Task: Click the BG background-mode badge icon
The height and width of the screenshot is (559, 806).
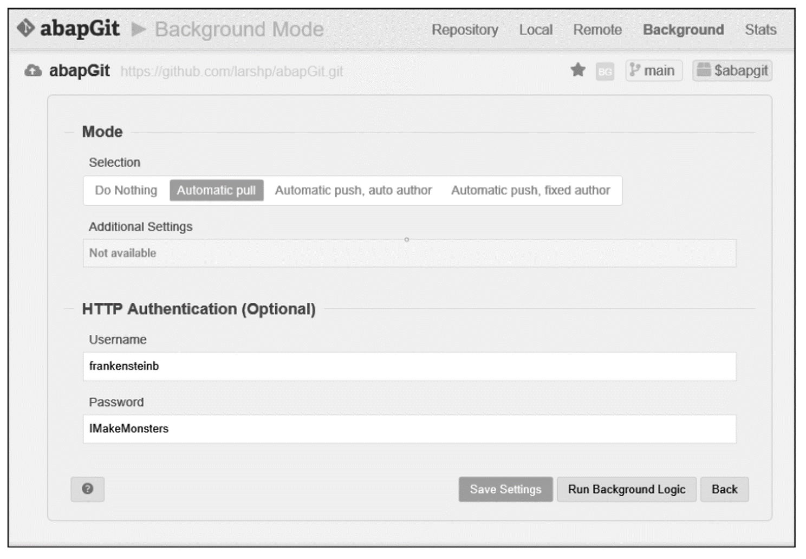Action: (x=605, y=70)
